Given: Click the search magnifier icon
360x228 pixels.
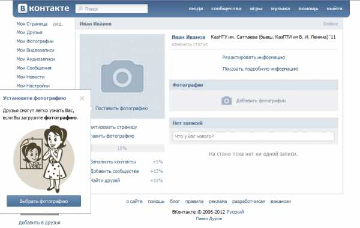Looking at the screenshot, I should (80, 9).
